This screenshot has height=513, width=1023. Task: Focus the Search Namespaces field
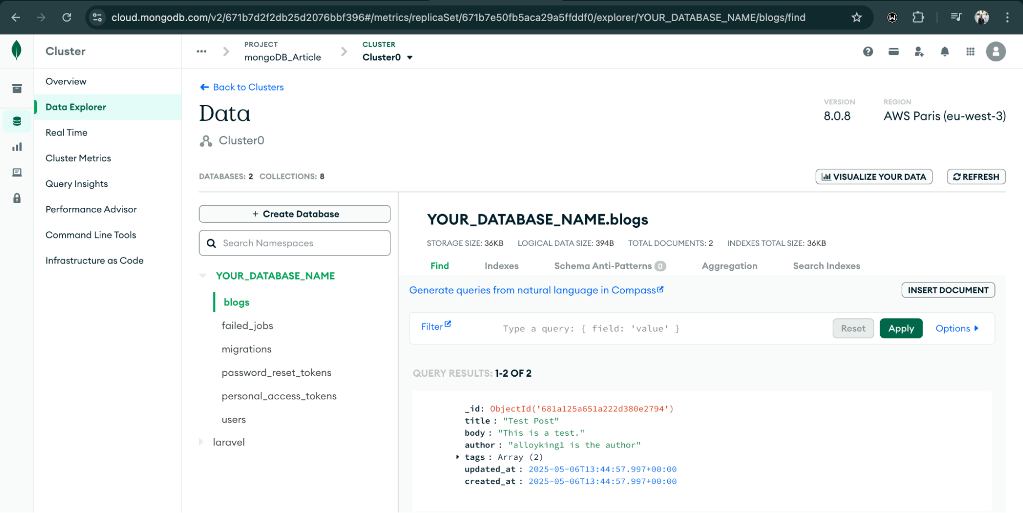[295, 243]
